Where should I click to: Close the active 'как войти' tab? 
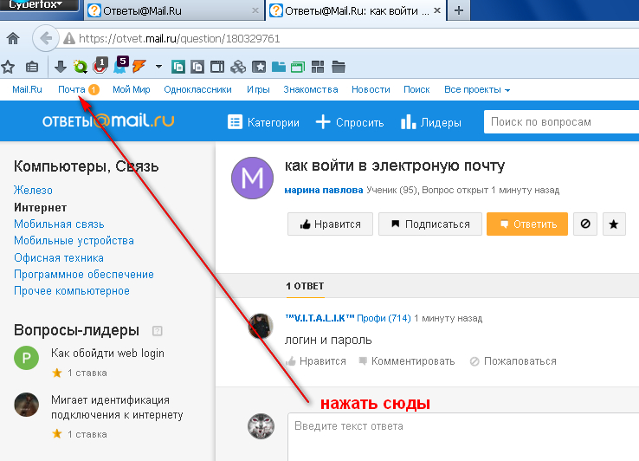point(437,10)
